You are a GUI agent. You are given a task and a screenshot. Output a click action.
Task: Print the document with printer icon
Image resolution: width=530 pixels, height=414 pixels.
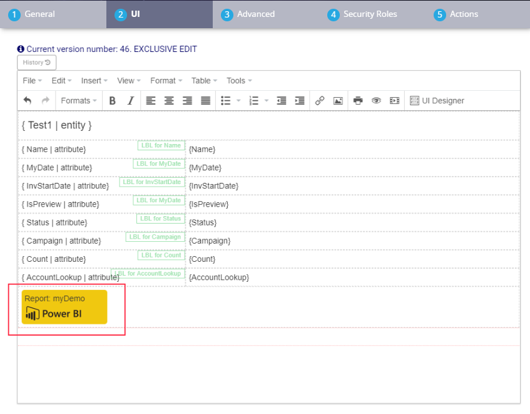click(358, 101)
